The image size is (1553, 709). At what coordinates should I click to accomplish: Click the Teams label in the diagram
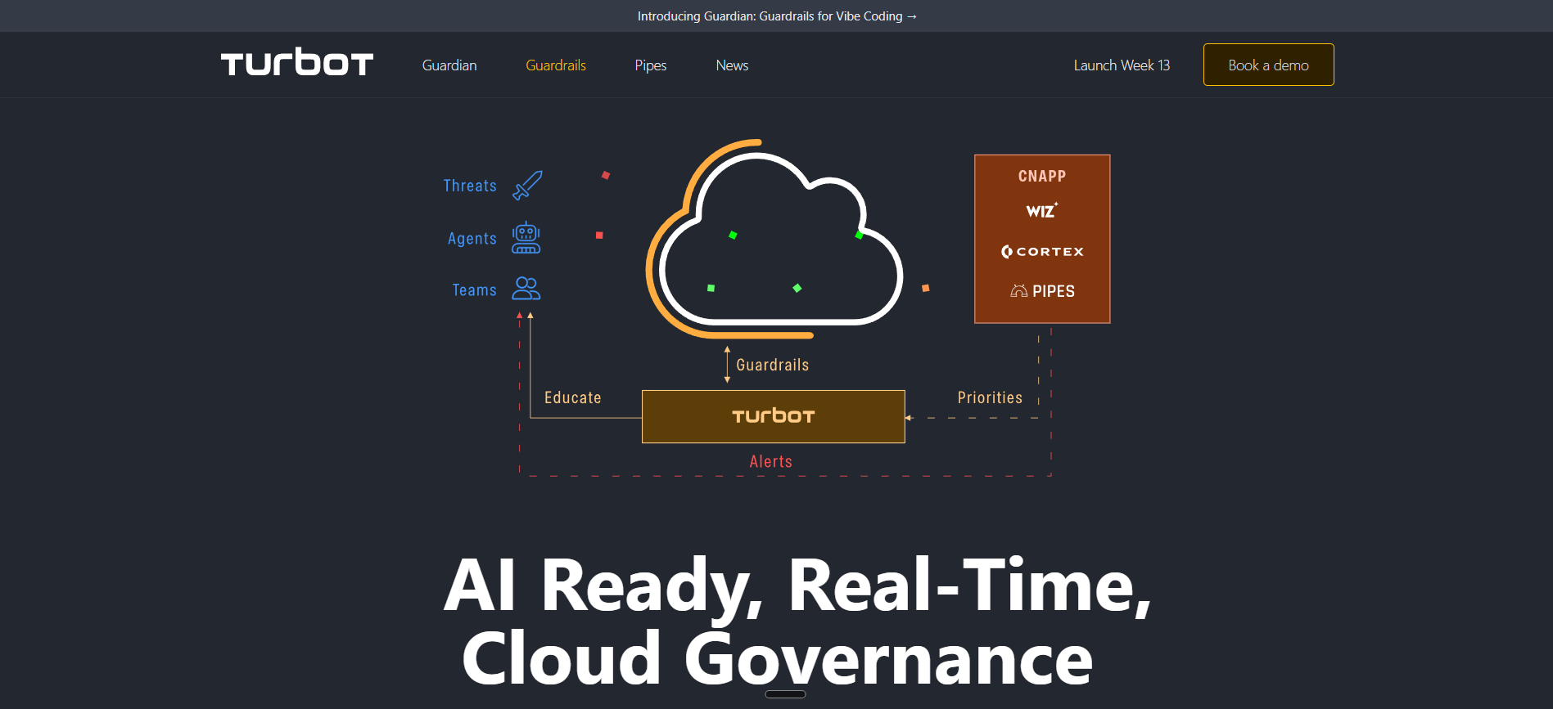click(475, 290)
